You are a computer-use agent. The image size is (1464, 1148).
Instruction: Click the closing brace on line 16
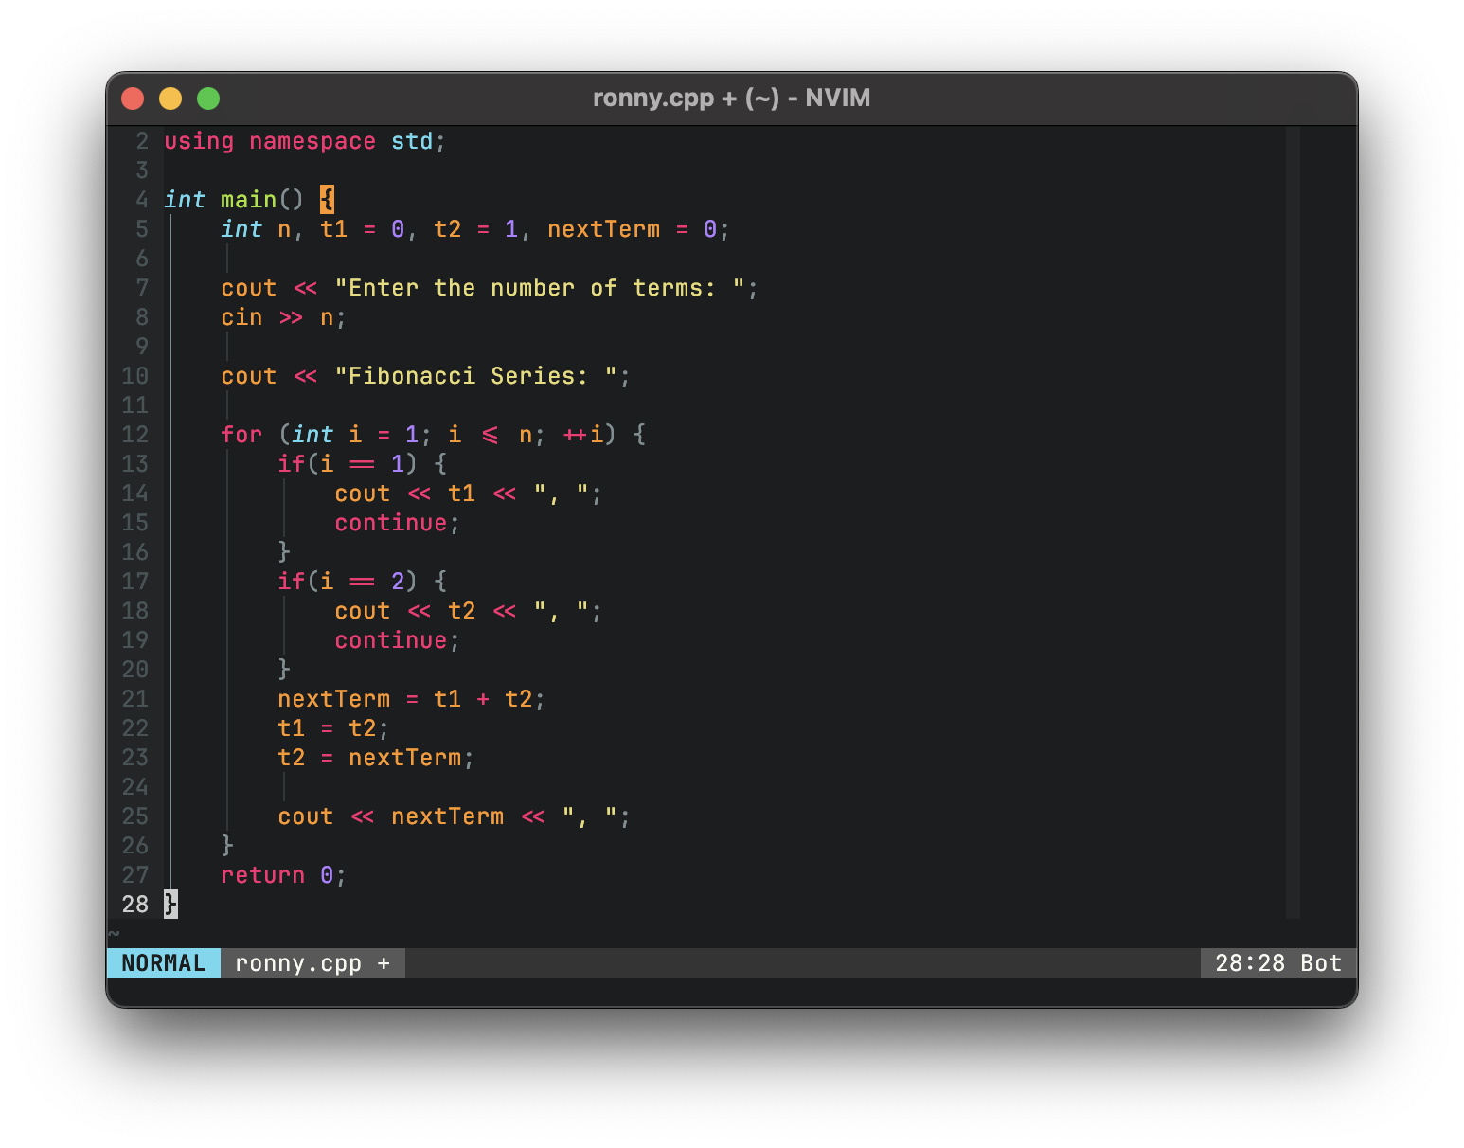(284, 551)
